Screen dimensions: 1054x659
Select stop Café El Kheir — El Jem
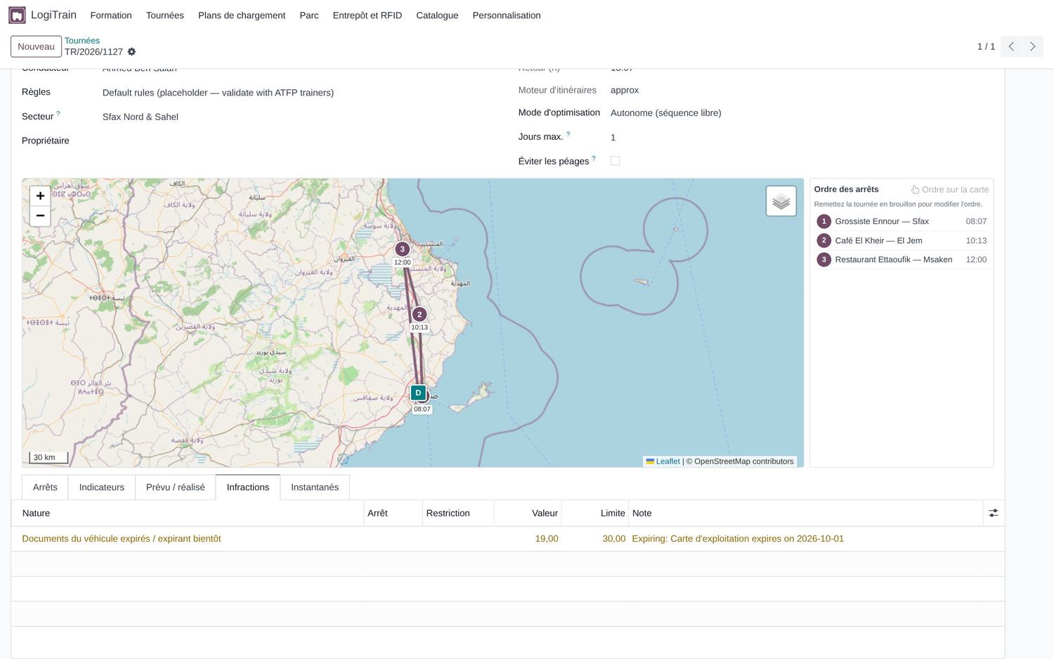pos(902,240)
